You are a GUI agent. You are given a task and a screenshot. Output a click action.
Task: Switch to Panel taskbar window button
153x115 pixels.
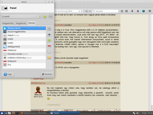65,113
